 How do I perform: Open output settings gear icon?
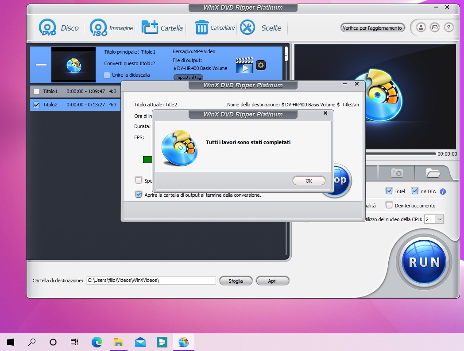pyautogui.click(x=261, y=65)
